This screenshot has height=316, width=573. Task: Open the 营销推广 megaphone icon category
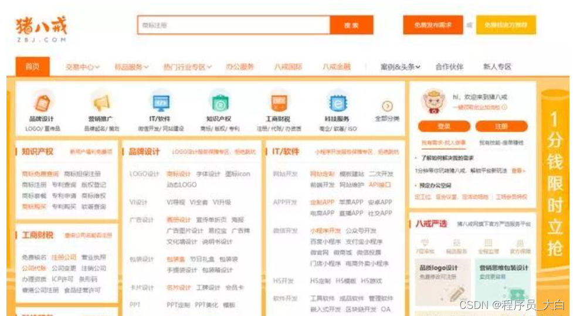[x=101, y=102]
